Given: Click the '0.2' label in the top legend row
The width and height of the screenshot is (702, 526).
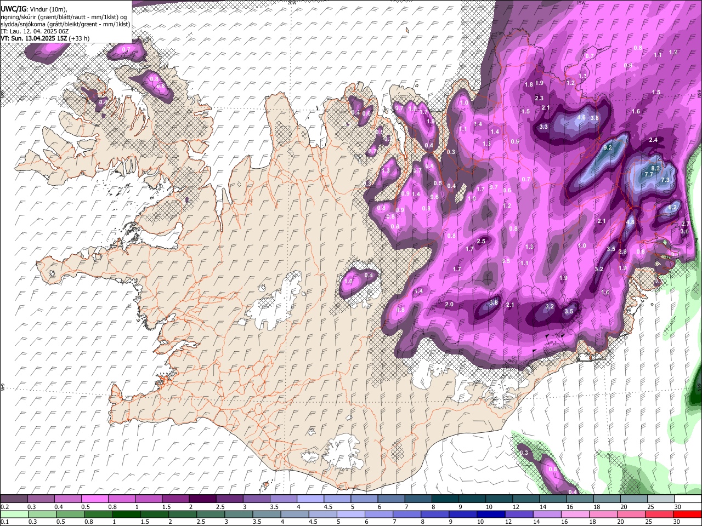Looking at the screenshot, I should [4, 506].
